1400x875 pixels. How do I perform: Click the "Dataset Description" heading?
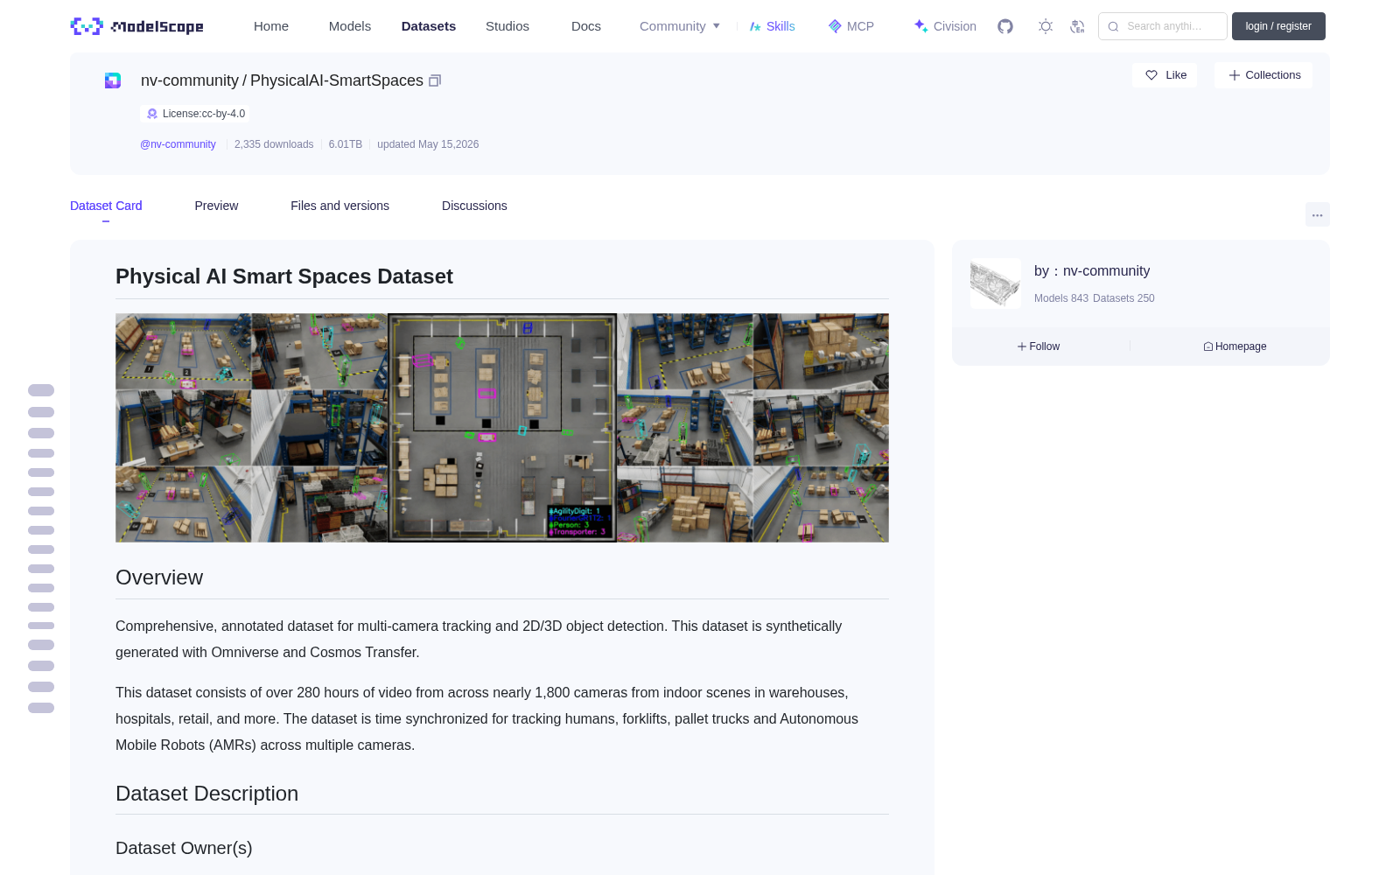tap(207, 794)
